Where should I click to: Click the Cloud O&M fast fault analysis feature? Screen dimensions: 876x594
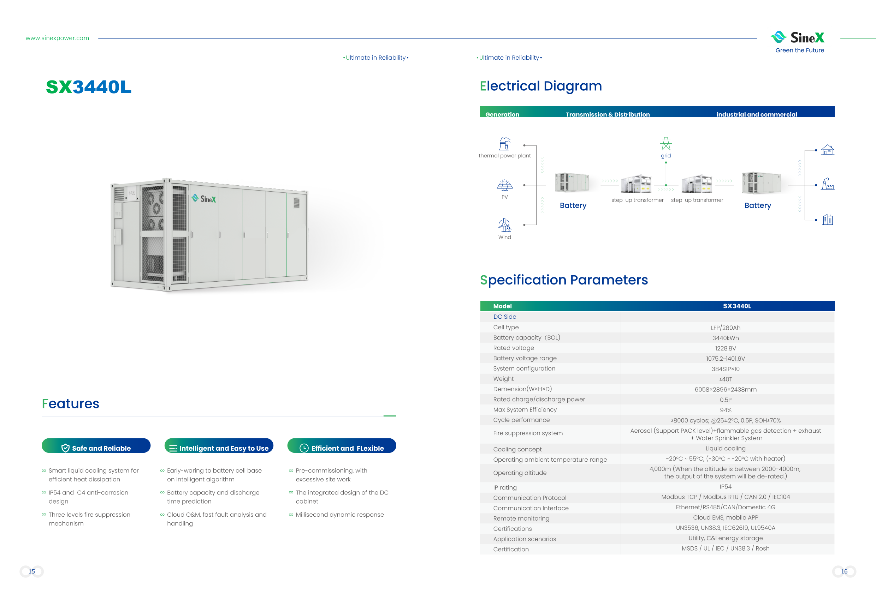click(217, 519)
